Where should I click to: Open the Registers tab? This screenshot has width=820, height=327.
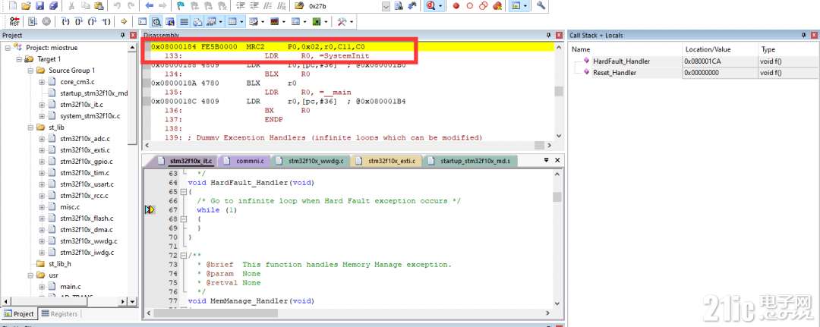(x=60, y=314)
